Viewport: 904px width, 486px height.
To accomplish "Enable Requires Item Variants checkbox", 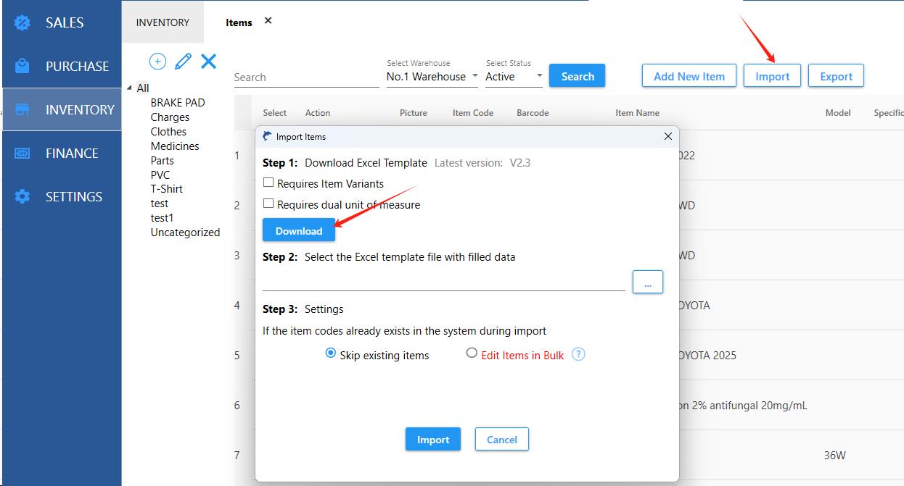I will pos(268,183).
